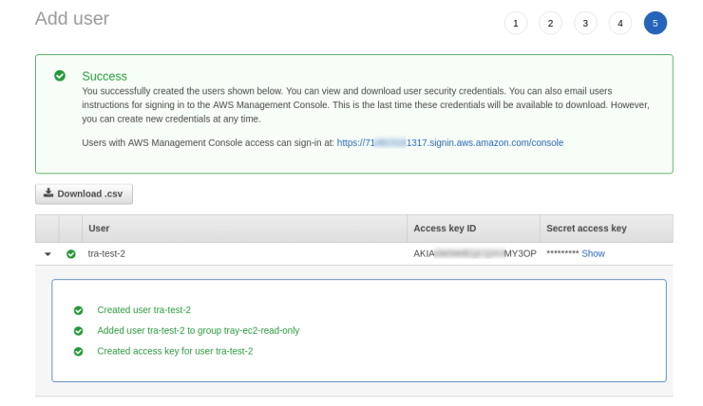Click the check icon beside 'Created access key'
703x406 pixels.
(78, 352)
